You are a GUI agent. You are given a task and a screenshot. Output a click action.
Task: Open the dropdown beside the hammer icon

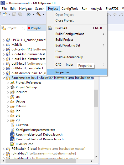pos(43,14)
